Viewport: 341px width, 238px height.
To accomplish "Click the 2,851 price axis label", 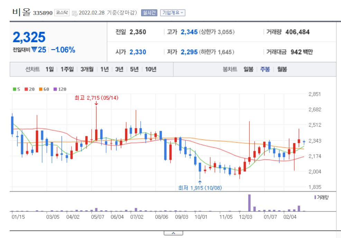I will click(315, 94).
